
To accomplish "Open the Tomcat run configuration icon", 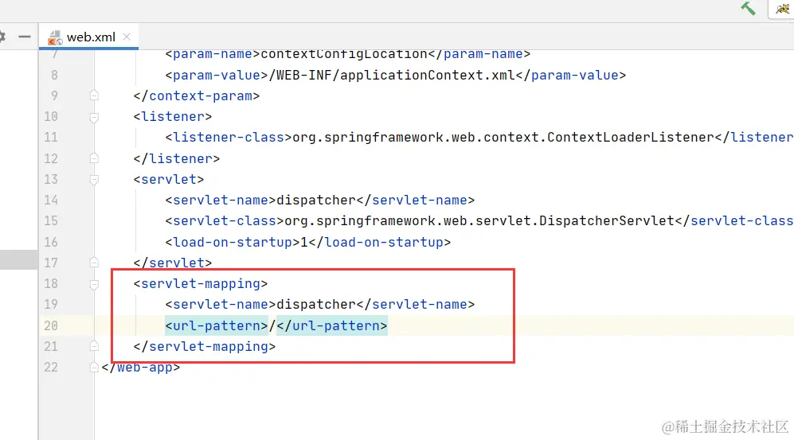I will coord(782,8).
